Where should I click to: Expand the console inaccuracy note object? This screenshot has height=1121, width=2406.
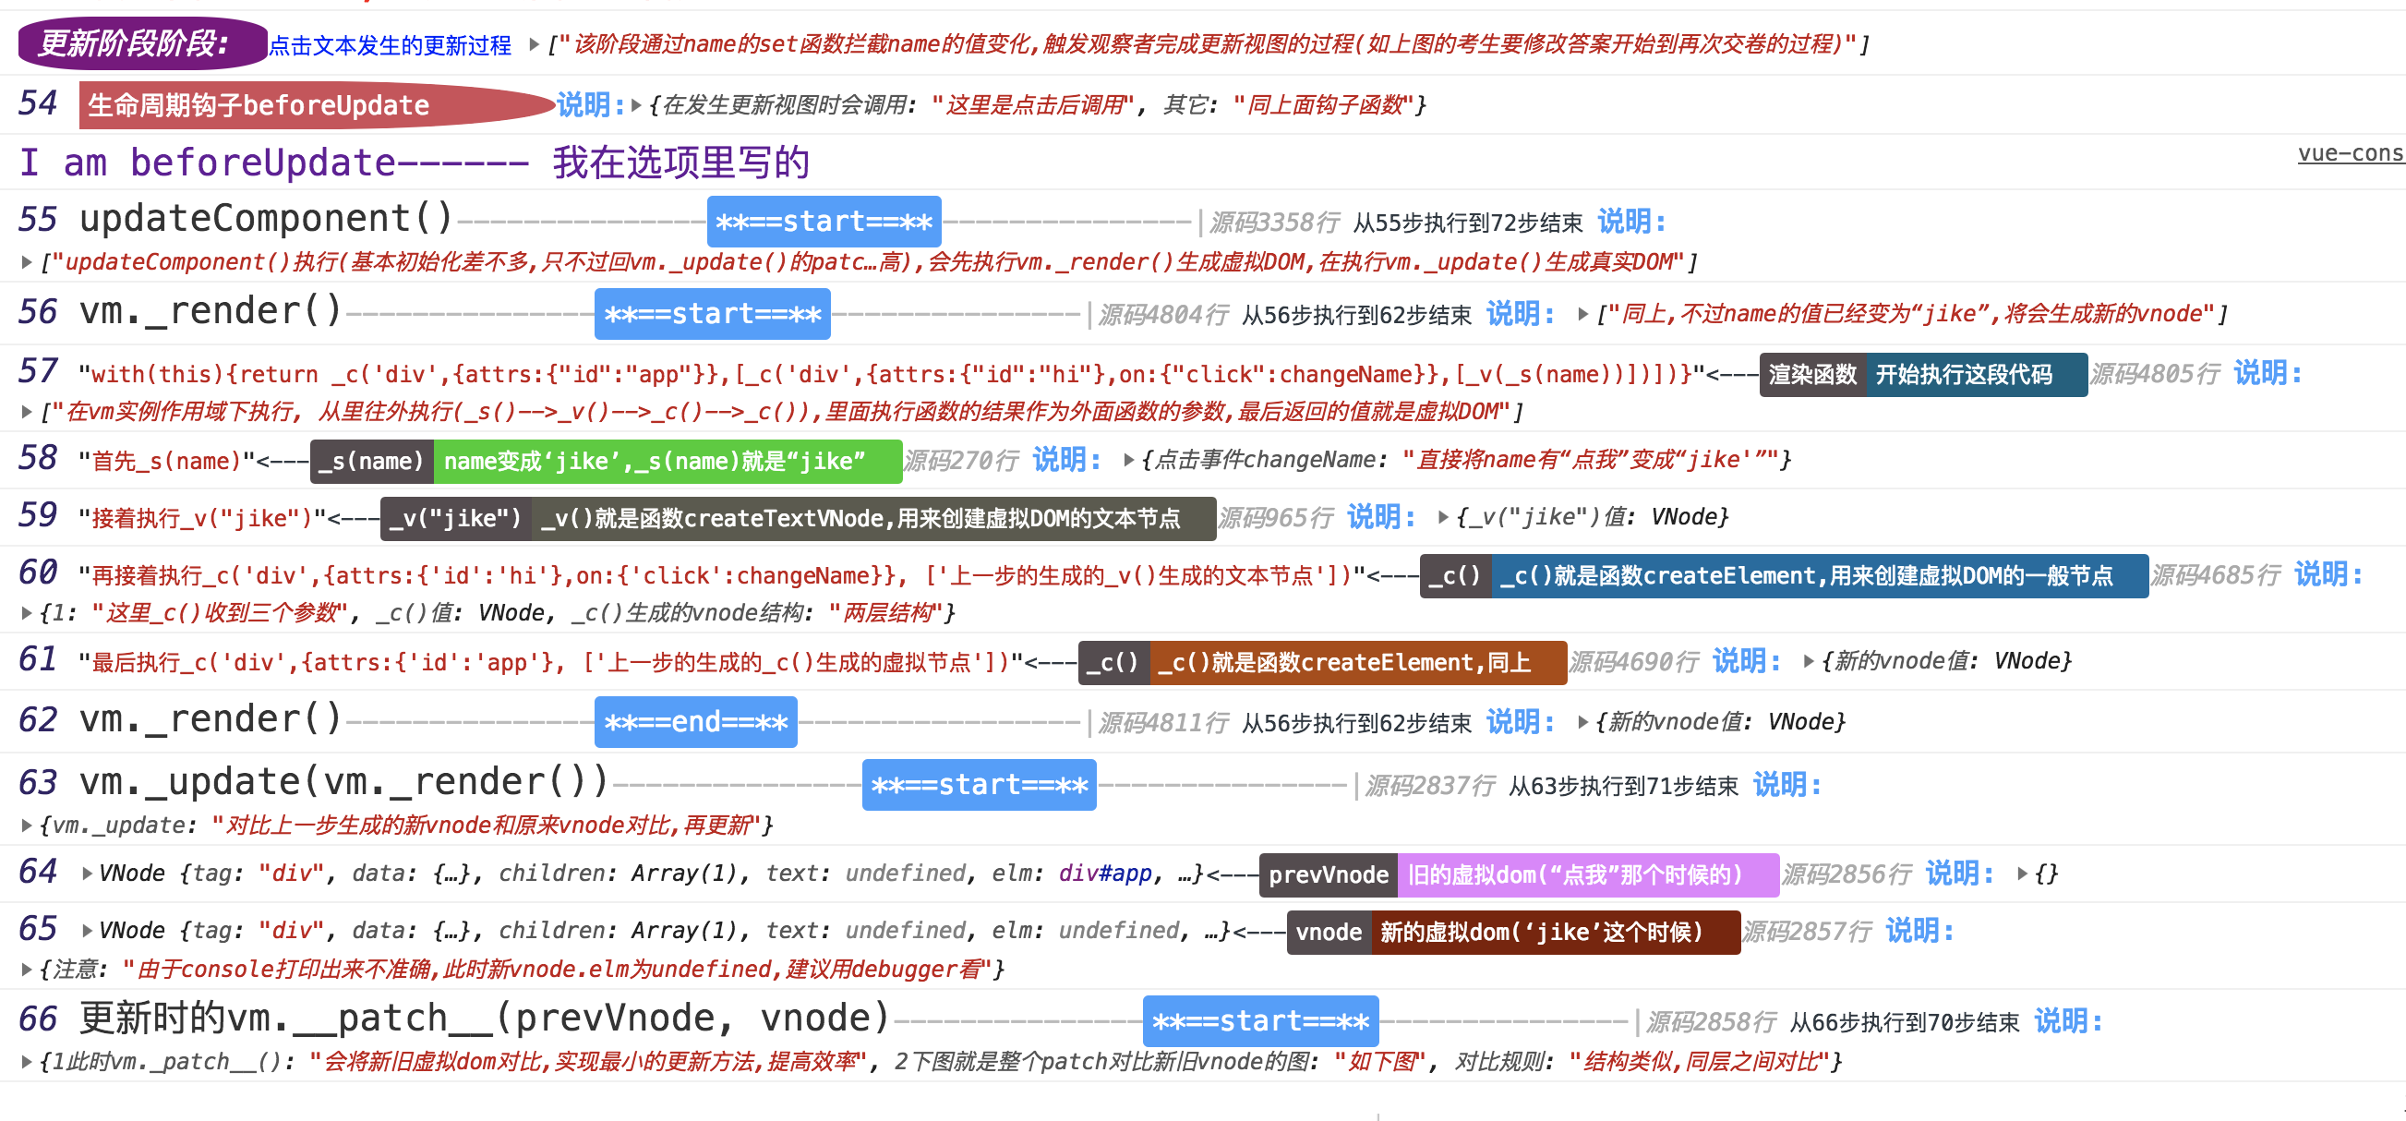coord(27,970)
